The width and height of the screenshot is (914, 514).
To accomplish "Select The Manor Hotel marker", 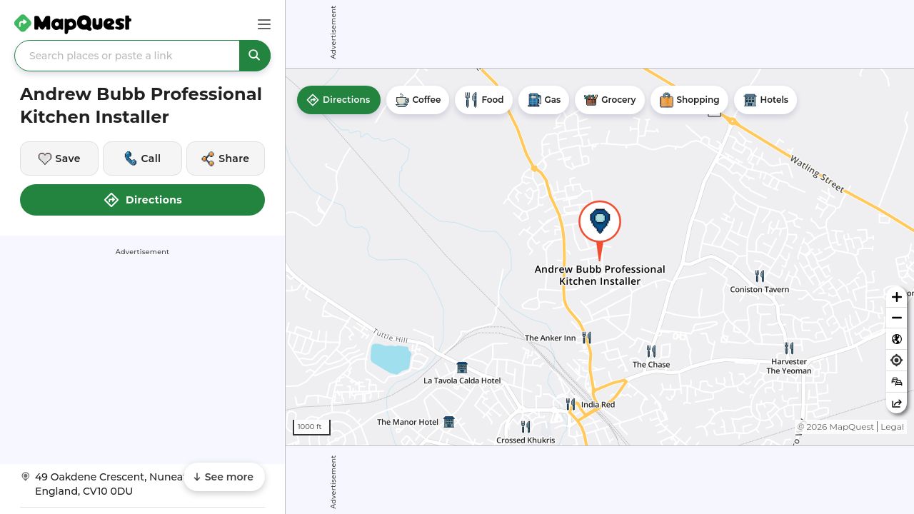I will click(448, 422).
